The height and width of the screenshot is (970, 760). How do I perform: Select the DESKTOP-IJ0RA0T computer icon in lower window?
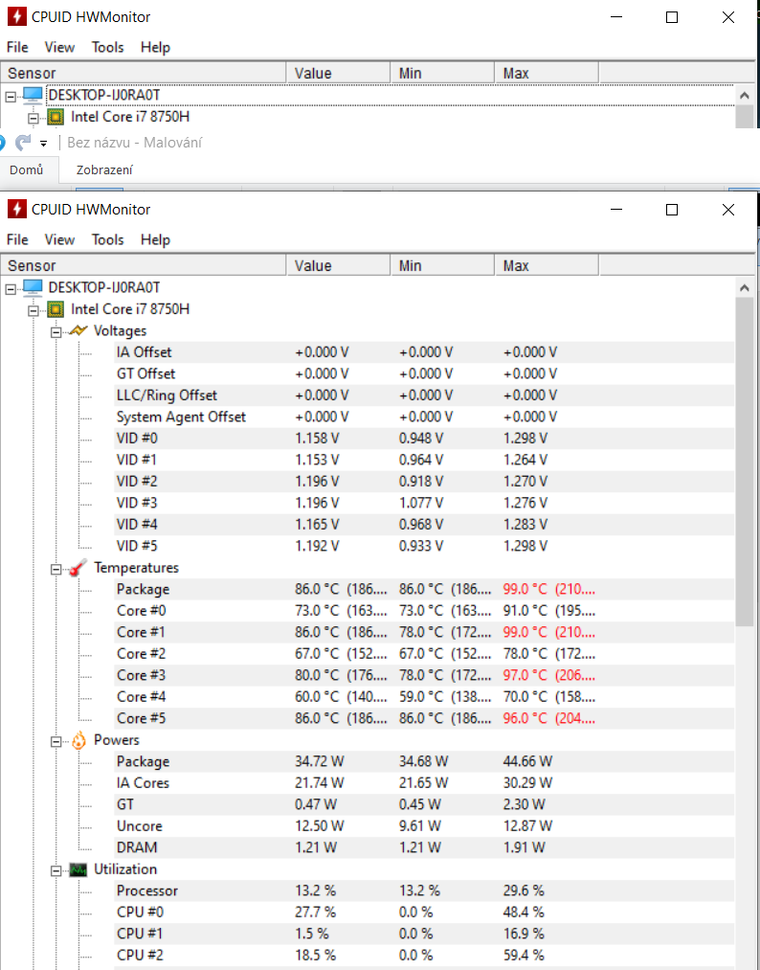point(33,287)
